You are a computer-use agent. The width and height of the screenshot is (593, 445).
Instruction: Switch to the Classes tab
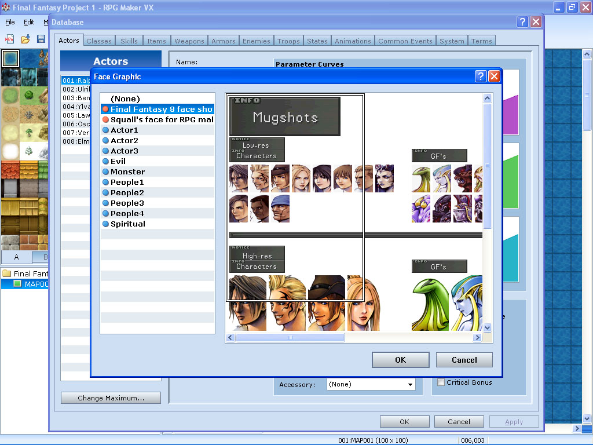coord(99,41)
